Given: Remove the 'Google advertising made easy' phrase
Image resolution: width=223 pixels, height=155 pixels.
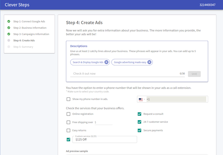Looking at the screenshot, I should coord(149,62).
